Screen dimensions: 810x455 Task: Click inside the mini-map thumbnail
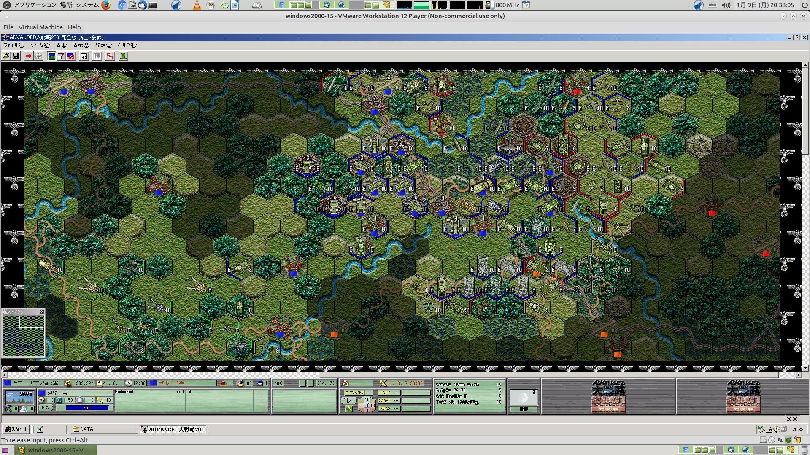point(23,336)
